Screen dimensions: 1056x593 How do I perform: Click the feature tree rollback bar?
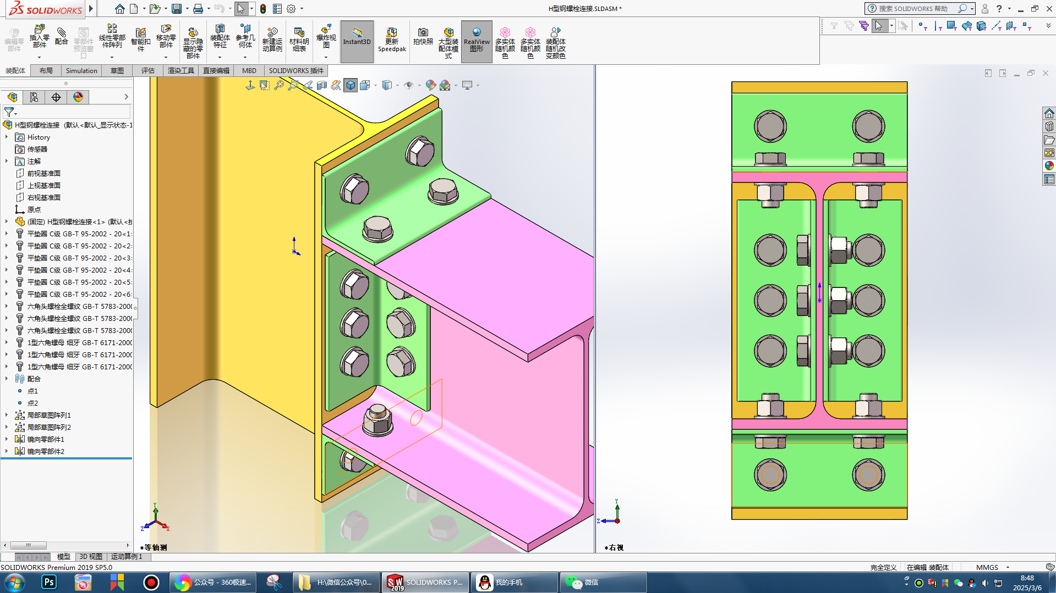[x=66, y=458]
